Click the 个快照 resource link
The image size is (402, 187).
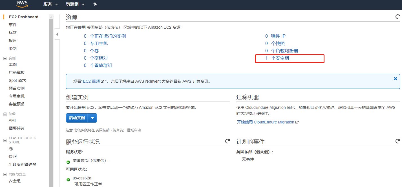point(278,44)
